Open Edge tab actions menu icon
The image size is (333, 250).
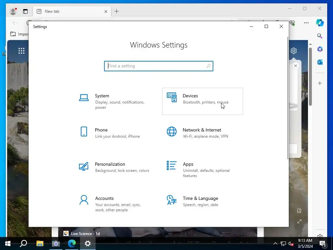(25, 11)
